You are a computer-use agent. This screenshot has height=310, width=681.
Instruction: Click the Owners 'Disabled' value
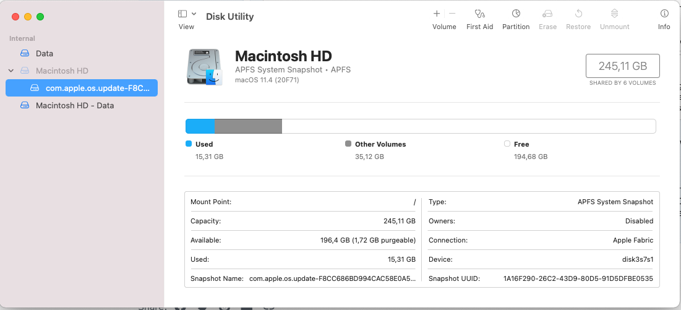click(640, 221)
